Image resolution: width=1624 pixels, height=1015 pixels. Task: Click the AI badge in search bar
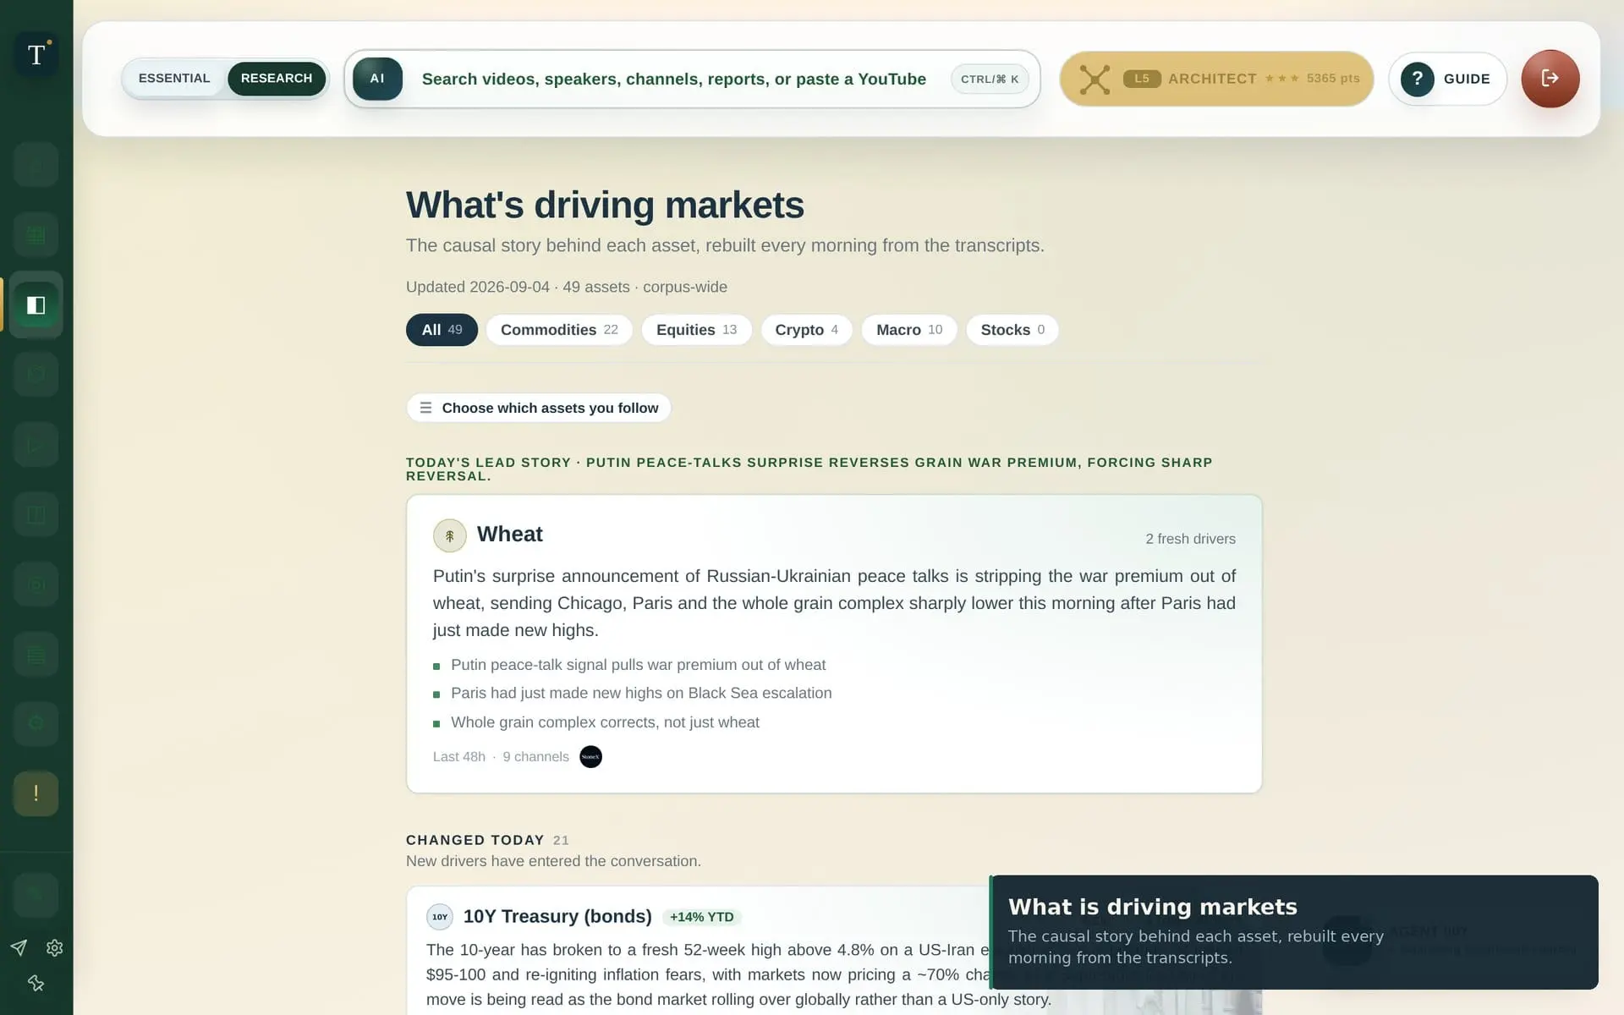pyautogui.click(x=377, y=79)
